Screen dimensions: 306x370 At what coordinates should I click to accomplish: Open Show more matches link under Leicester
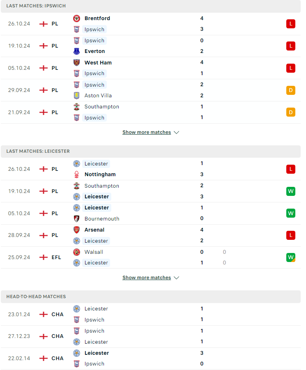[147, 278]
